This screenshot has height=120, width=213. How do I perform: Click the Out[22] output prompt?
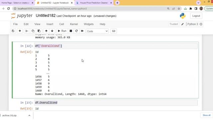[x=27, y=52]
